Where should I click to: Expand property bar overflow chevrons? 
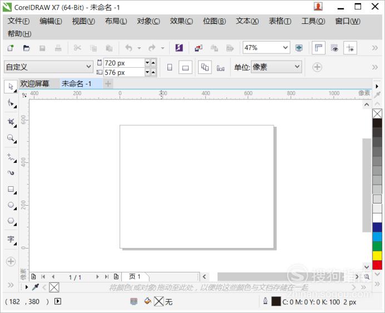[x=374, y=67]
